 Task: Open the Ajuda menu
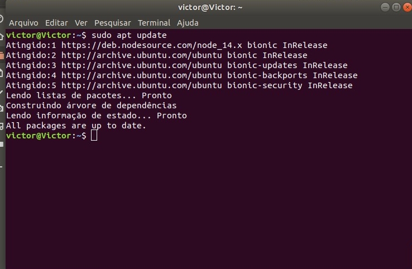188,23
